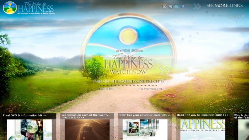Click the large double arrow near Watch Now
Image resolution: width=249 pixels, height=140 pixels.
tap(165, 71)
